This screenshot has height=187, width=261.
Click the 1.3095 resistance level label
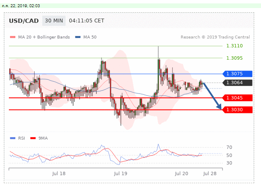click(234, 58)
